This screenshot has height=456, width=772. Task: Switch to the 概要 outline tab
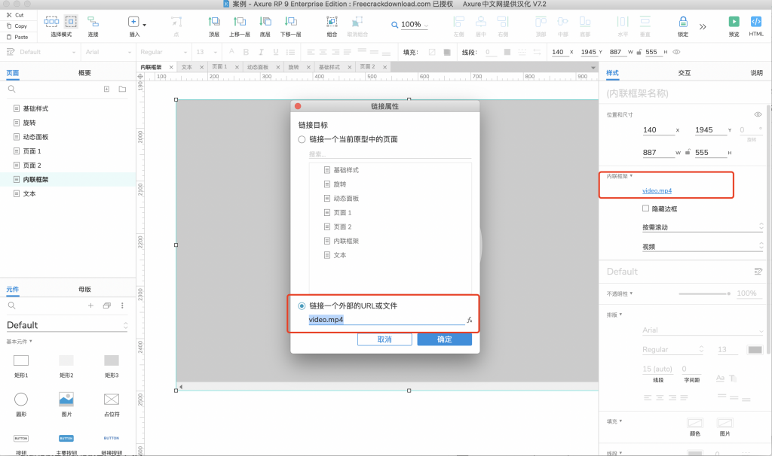[84, 73]
